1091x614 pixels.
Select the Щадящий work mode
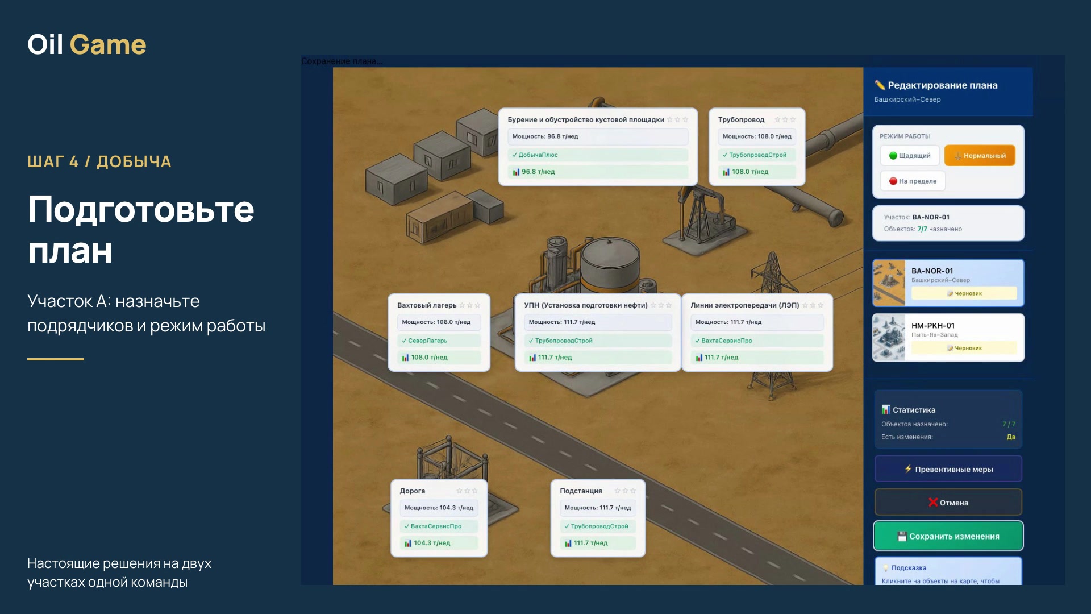point(909,156)
